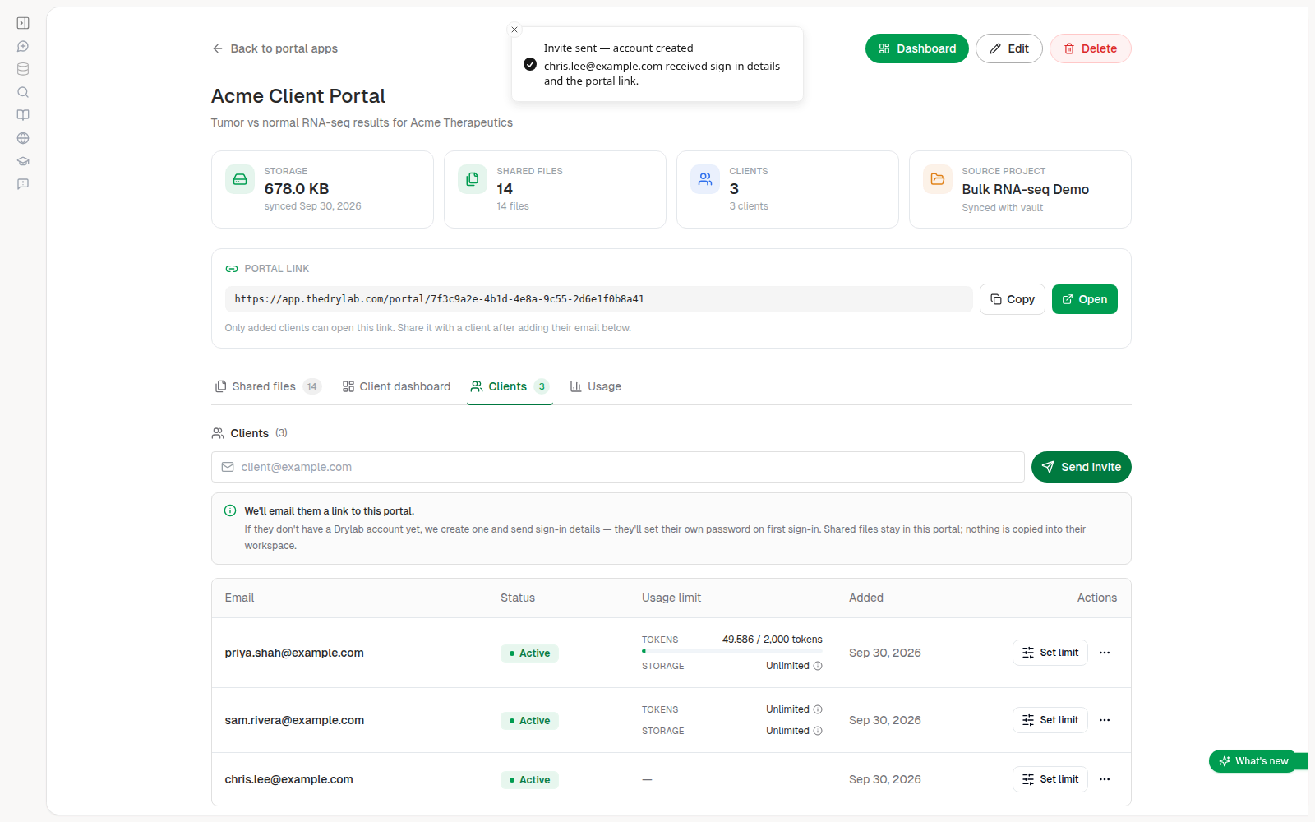Set limit for chris.lee@example.com
This screenshot has width=1315, height=822.
tap(1050, 779)
